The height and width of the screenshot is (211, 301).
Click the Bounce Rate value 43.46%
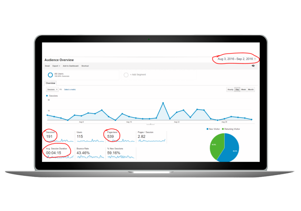point(83,153)
